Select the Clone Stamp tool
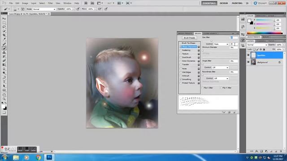 [4, 52]
